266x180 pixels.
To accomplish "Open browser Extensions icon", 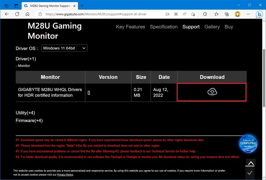I will [x=205, y=14].
